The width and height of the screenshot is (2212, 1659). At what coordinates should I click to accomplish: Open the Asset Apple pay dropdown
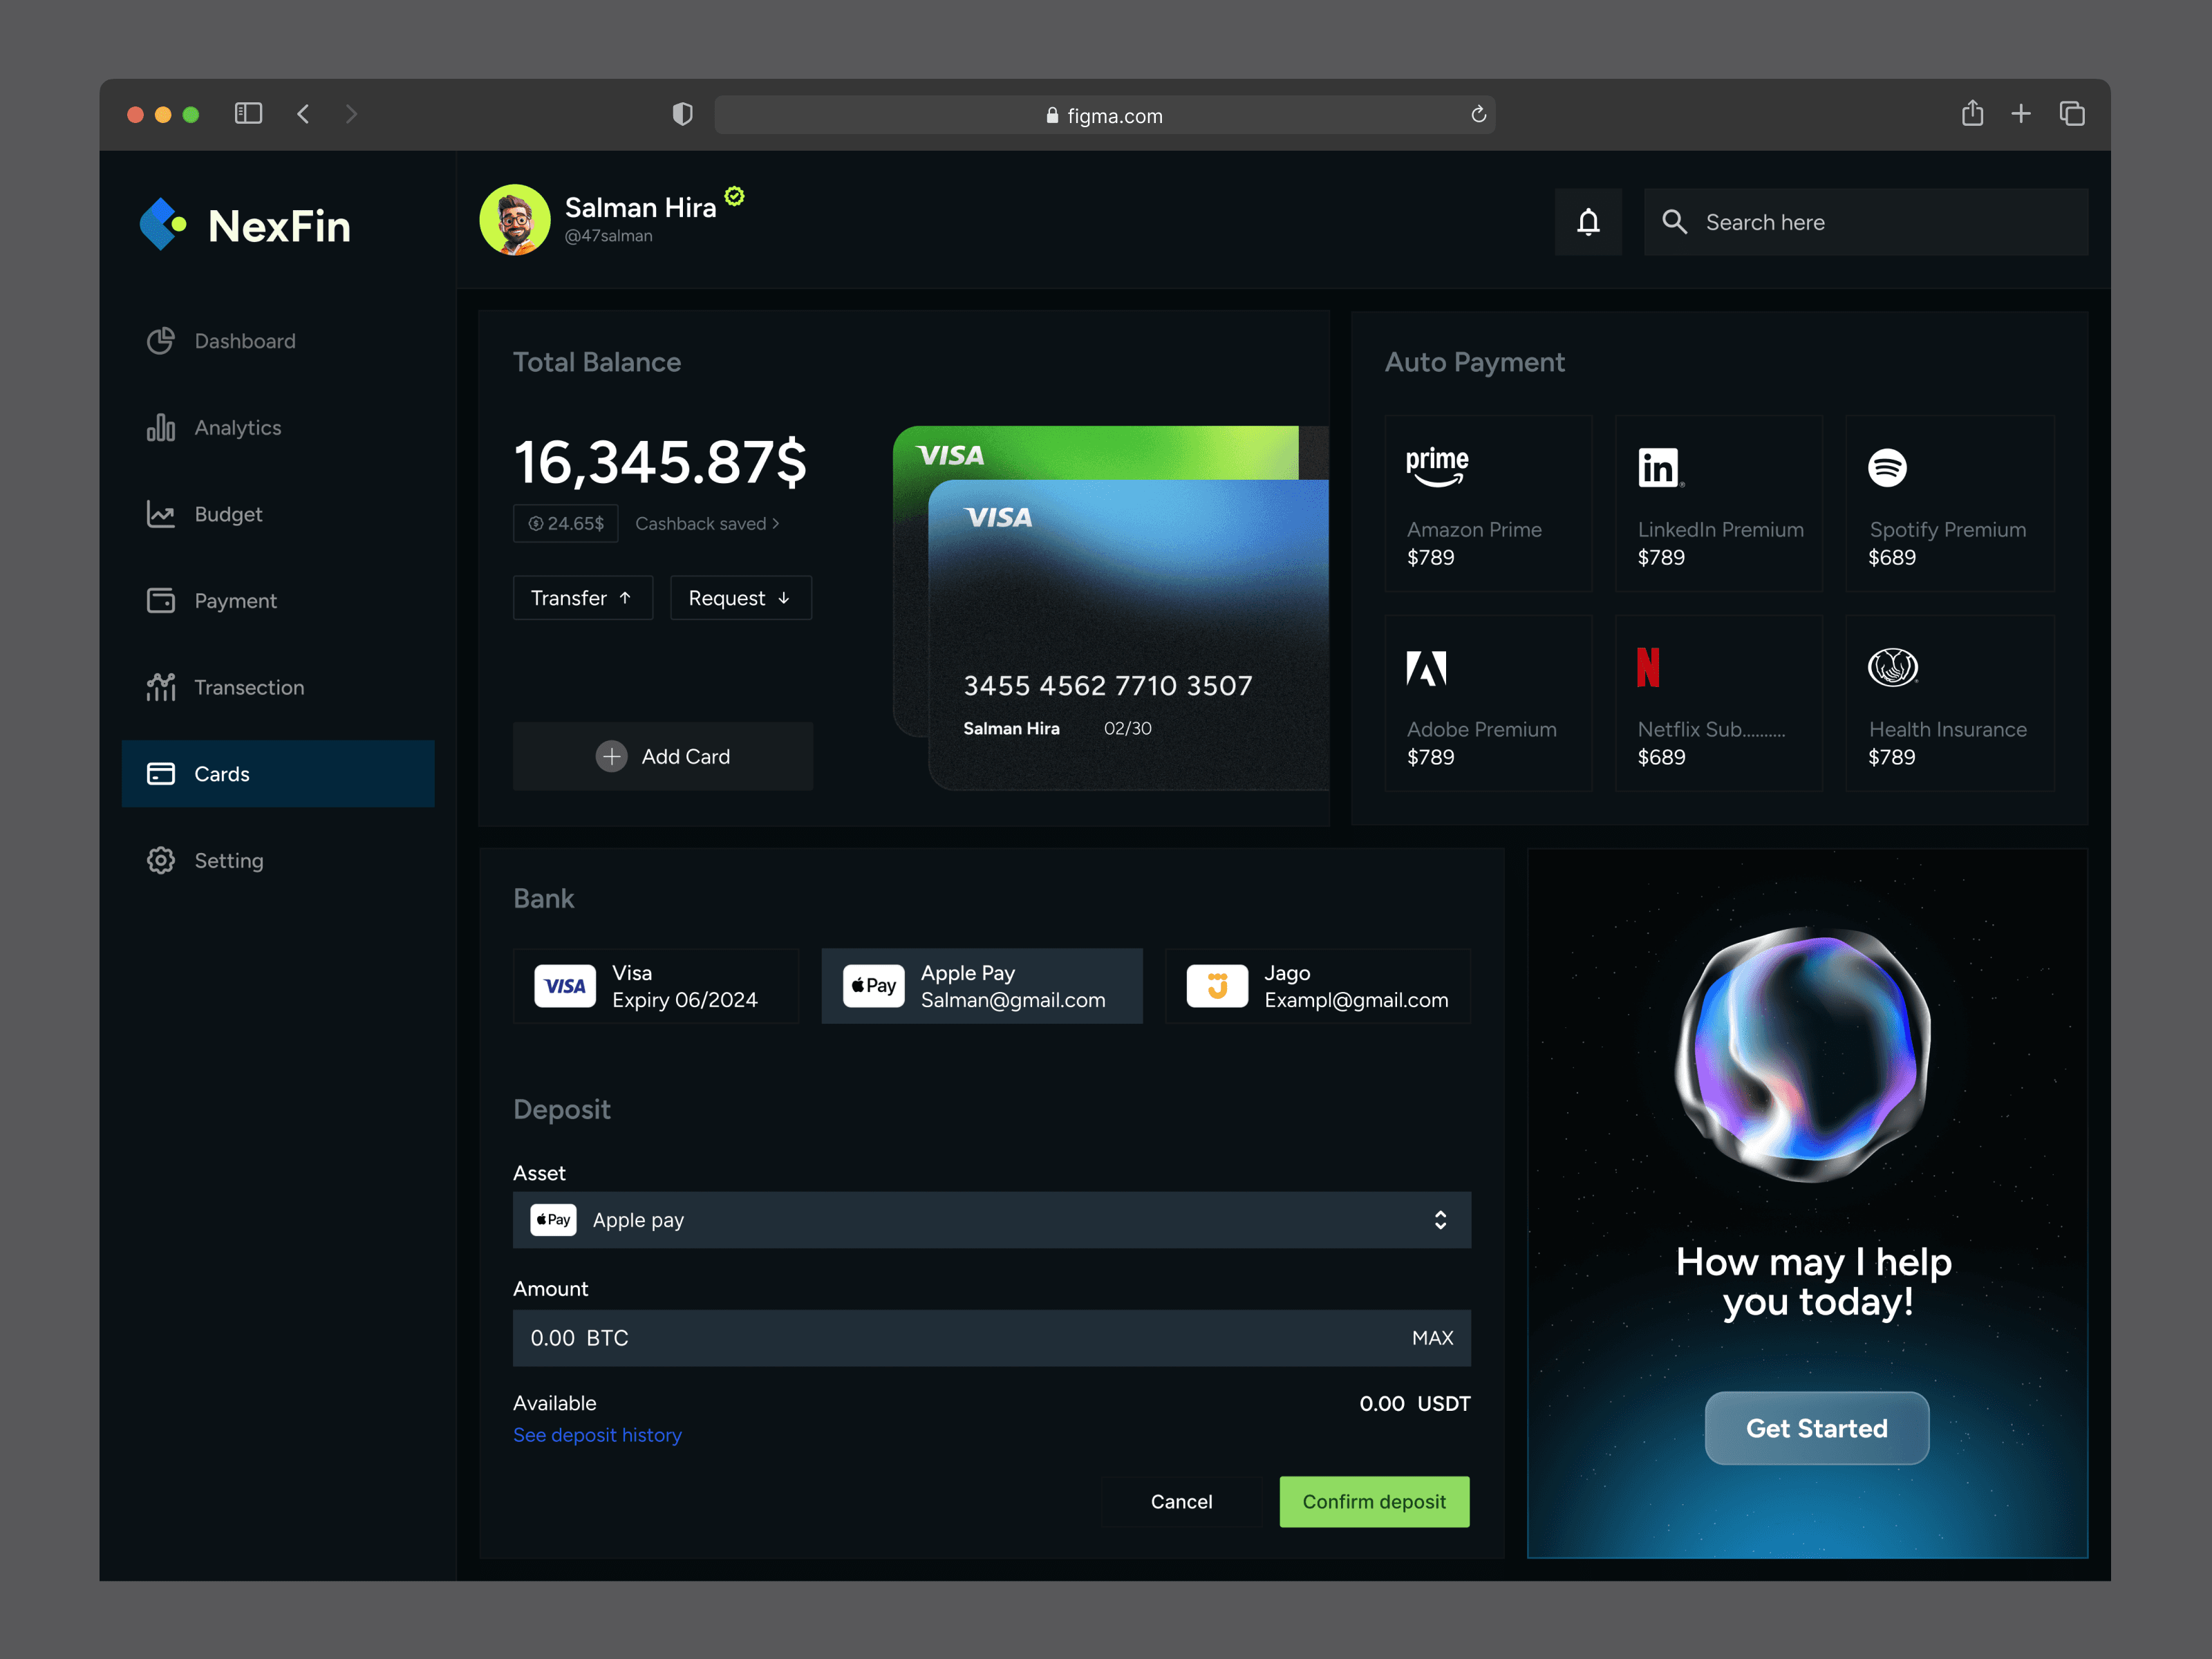click(991, 1220)
